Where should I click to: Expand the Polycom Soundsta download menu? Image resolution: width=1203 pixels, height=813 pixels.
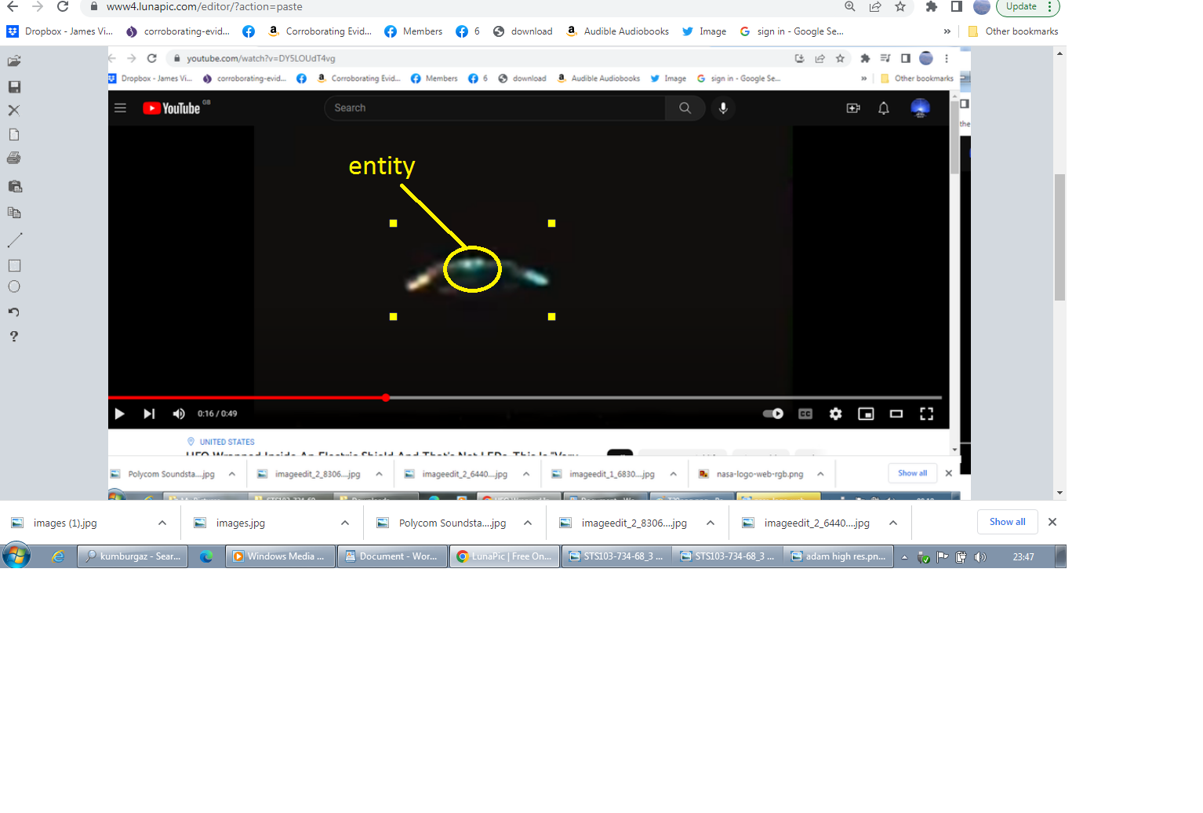(x=528, y=523)
